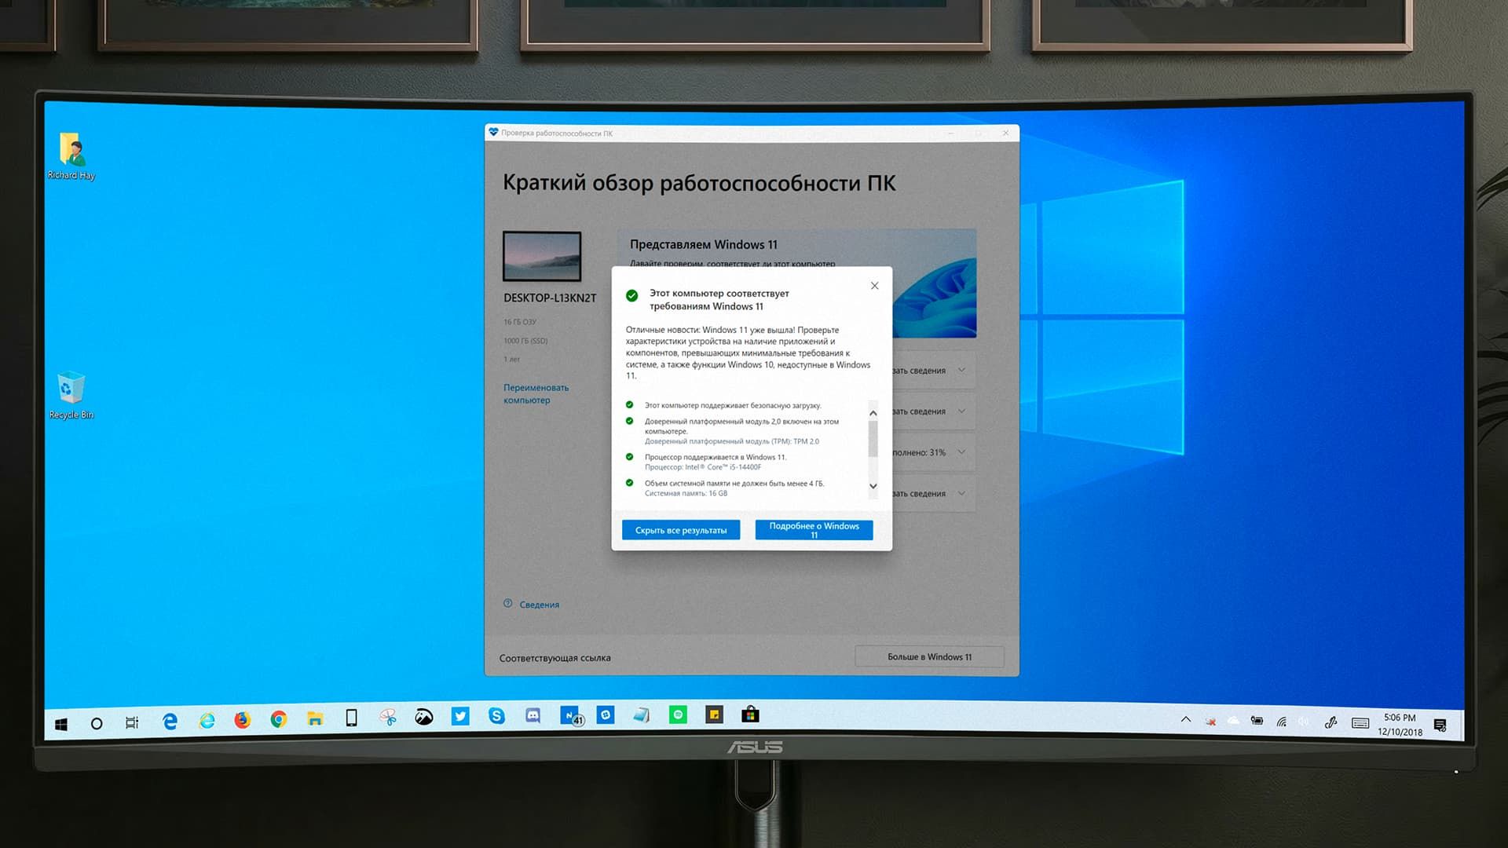This screenshot has height=848, width=1508.
Task: Click 'Скрыть все результаты' button
Action: coord(681,530)
